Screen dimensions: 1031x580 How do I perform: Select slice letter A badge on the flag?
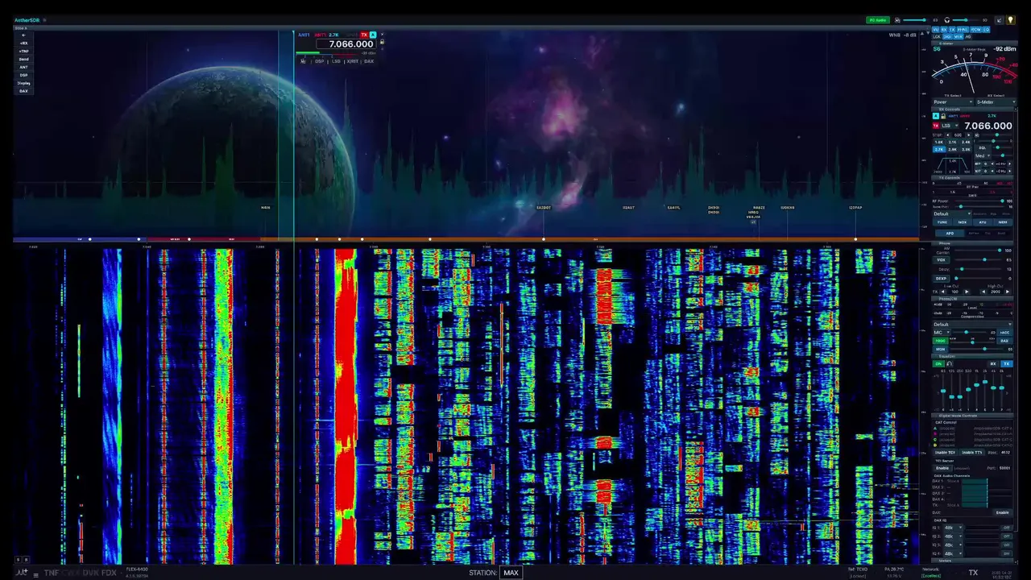pos(373,35)
